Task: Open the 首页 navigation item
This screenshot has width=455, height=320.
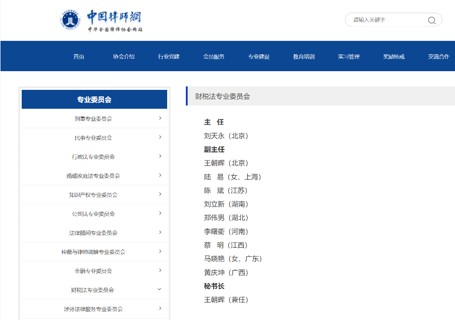Action: point(79,57)
